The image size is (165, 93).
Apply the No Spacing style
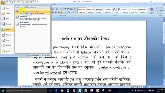pyautogui.click(x=90, y=10)
